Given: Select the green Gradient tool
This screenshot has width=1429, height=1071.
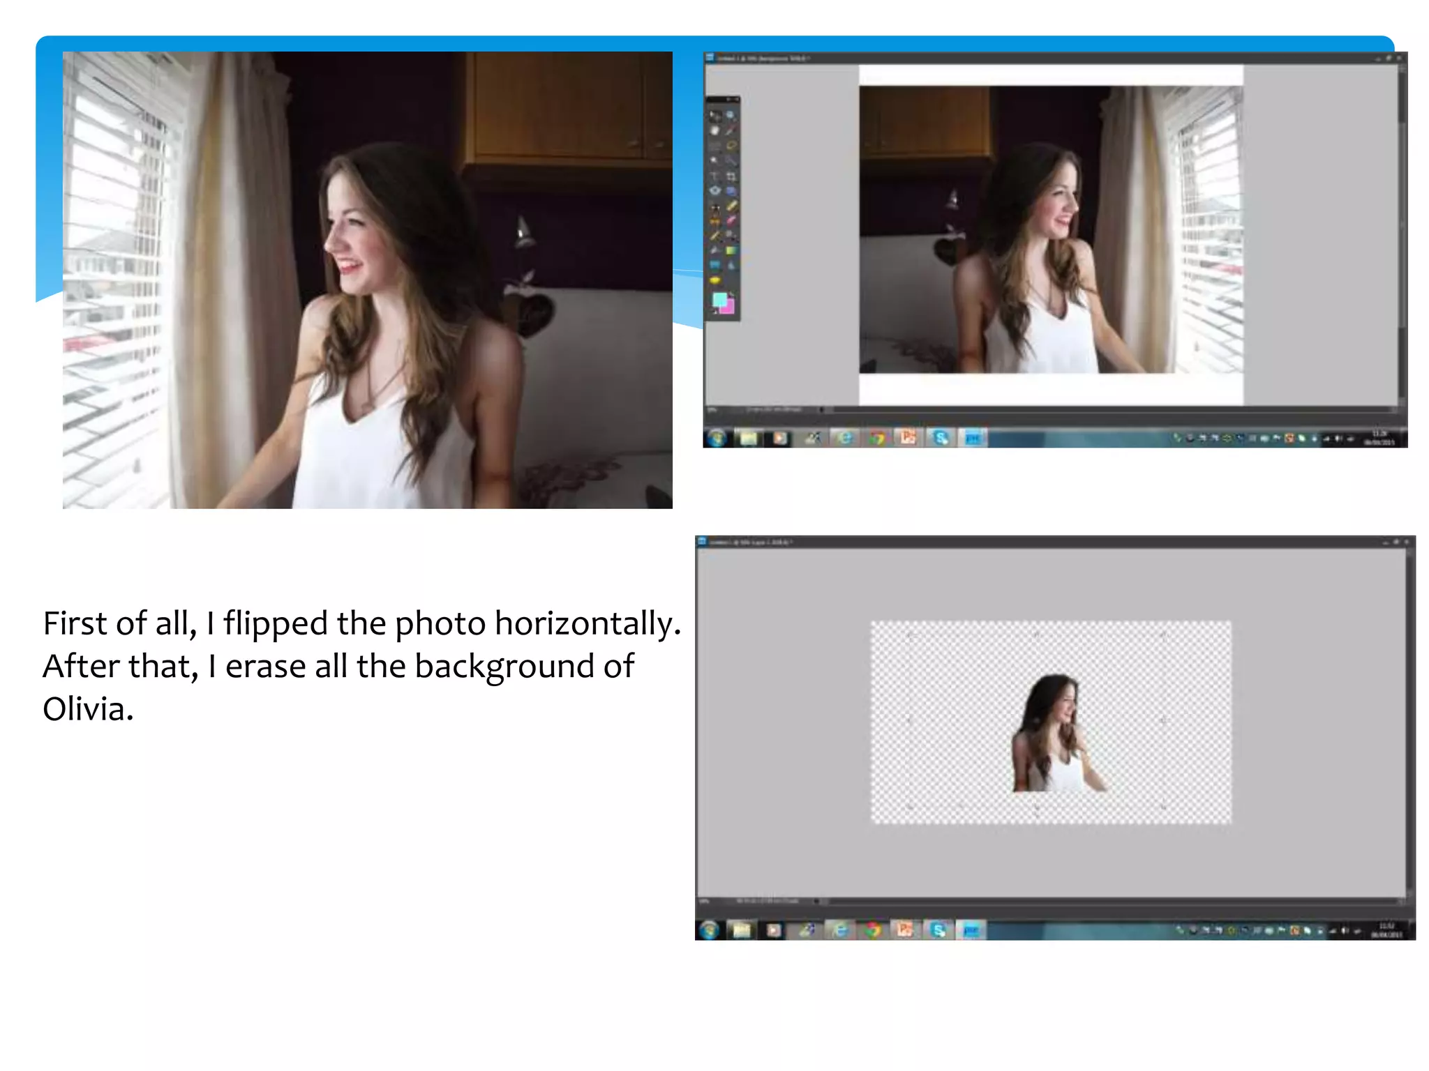Looking at the screenshot, I should (x=731, y=250).
